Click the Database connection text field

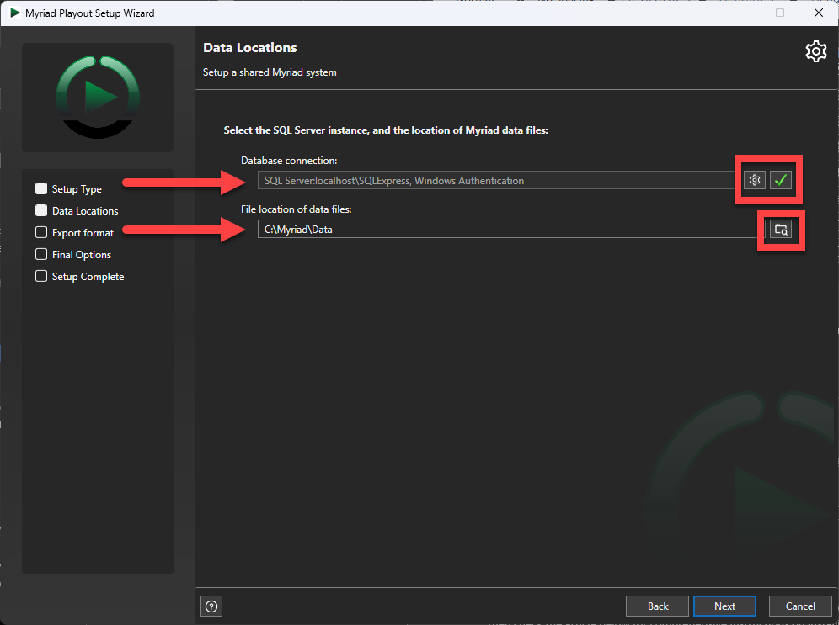(x=498, y=181)
